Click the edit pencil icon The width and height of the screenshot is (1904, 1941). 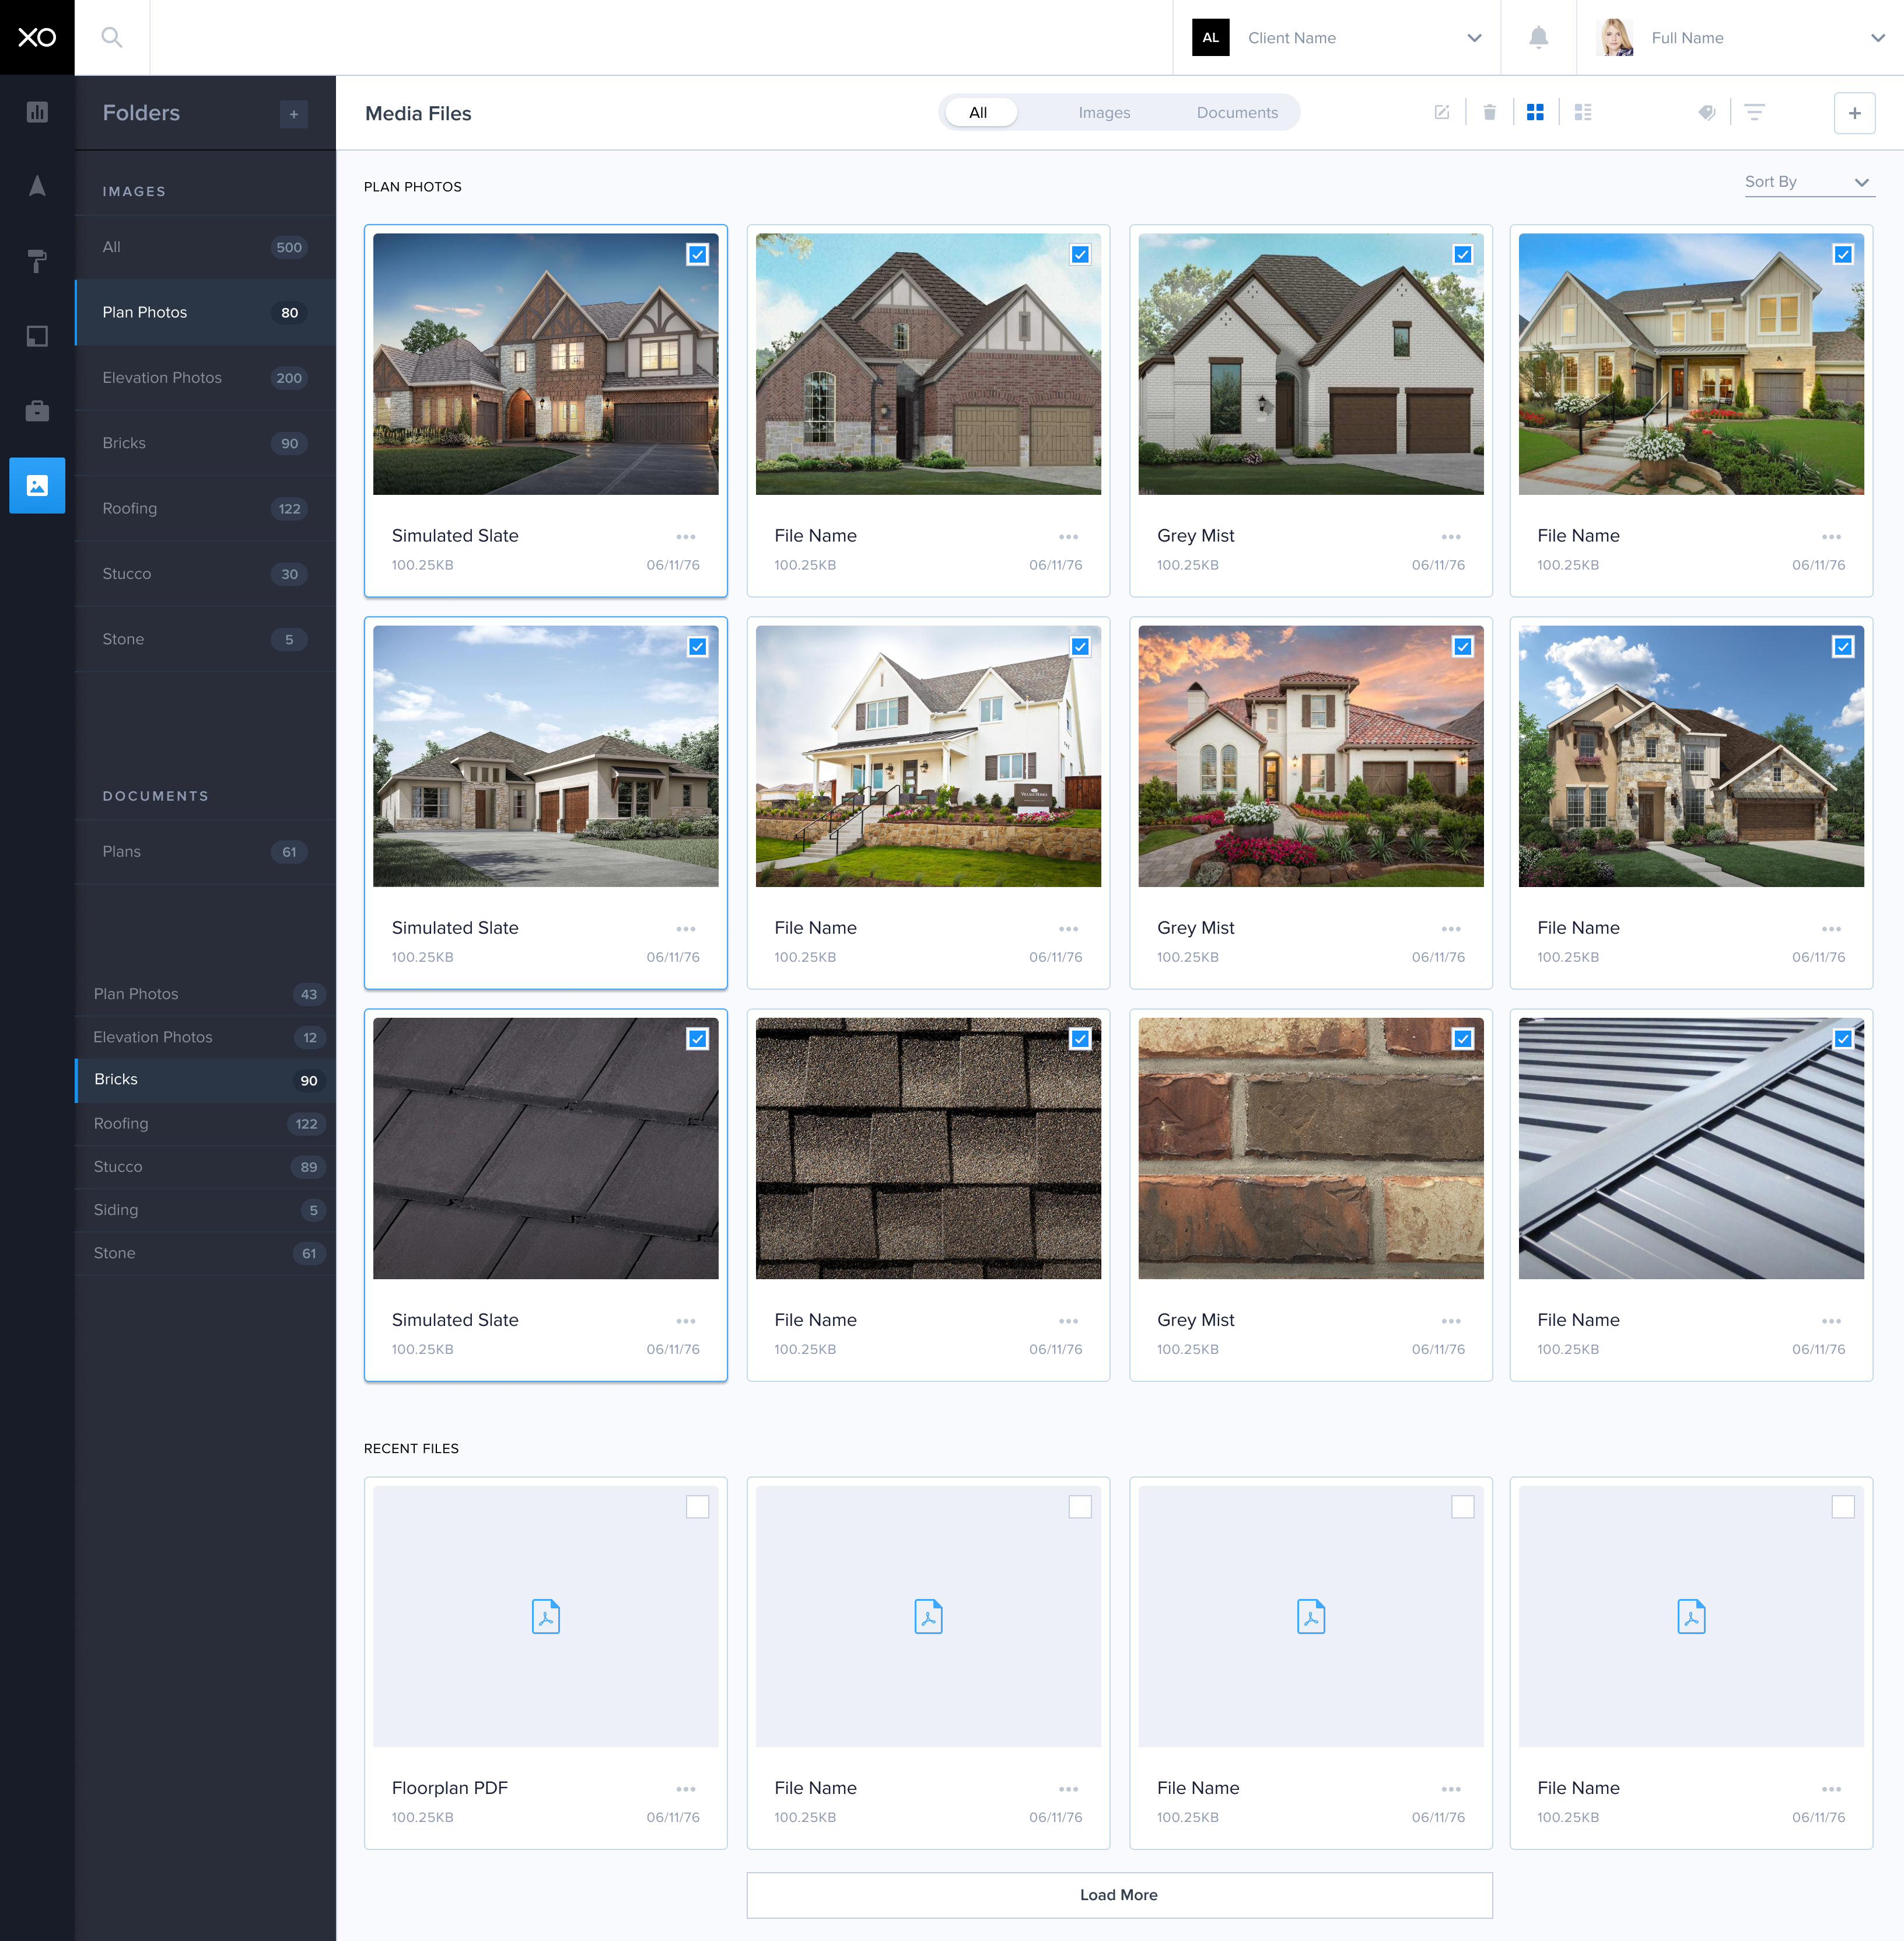(1442, 113)
